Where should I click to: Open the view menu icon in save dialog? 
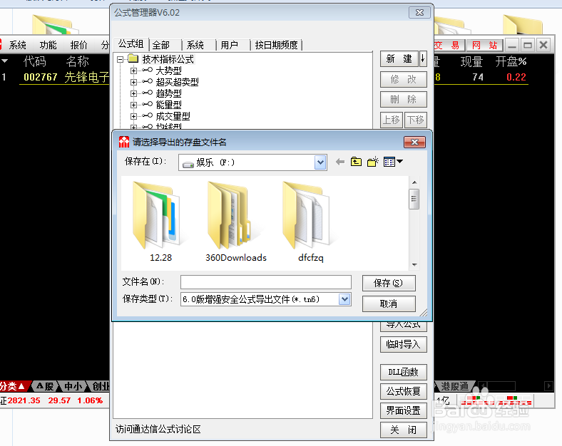pos(393,162)
